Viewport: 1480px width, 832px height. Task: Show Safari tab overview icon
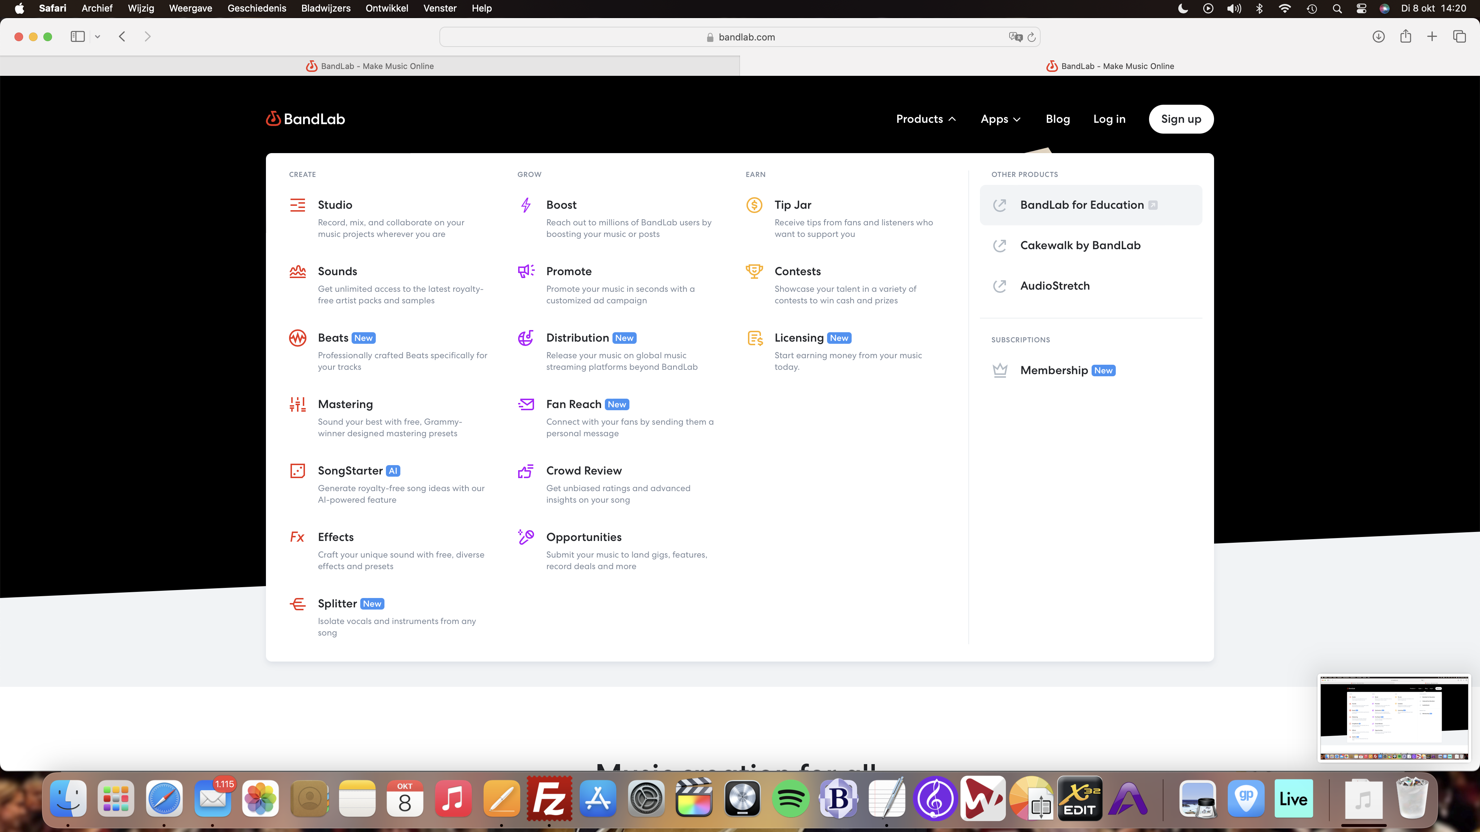coord(1459,37)
